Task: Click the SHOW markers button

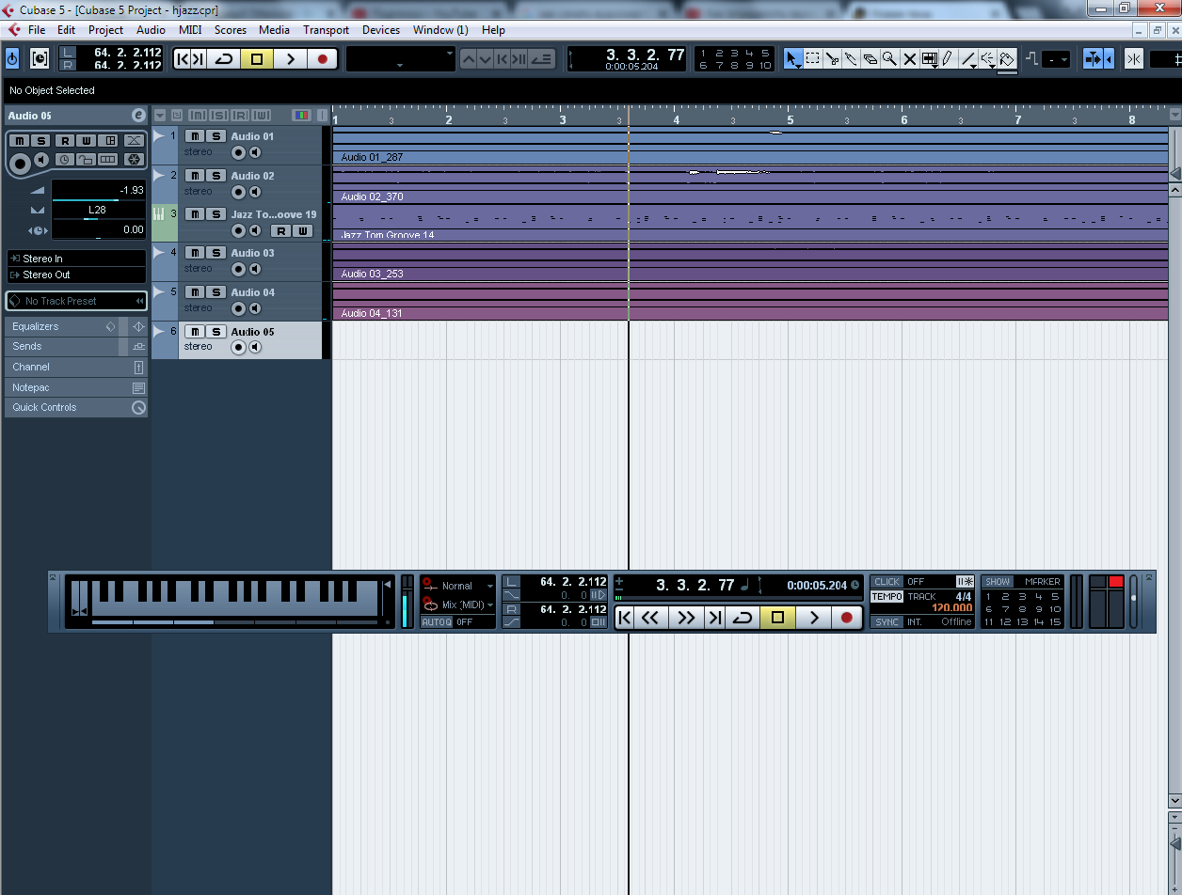Action: coord(998,582)
